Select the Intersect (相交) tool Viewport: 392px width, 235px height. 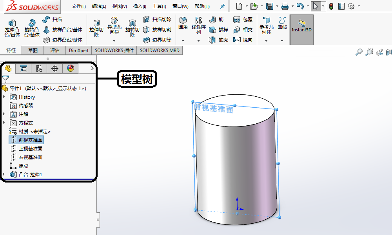[243, 30]
